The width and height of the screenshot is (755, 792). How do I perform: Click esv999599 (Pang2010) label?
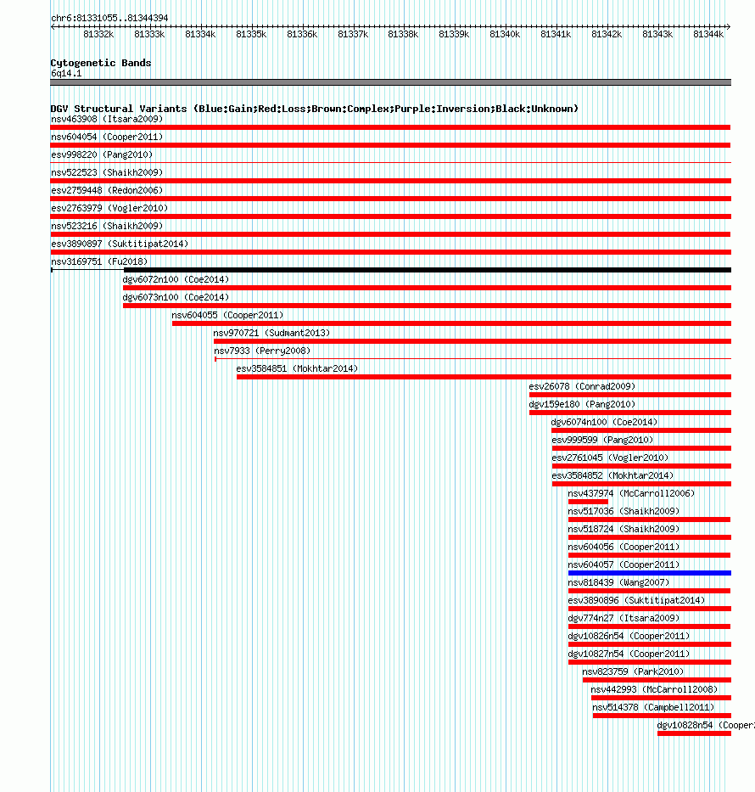coord(602,440)
